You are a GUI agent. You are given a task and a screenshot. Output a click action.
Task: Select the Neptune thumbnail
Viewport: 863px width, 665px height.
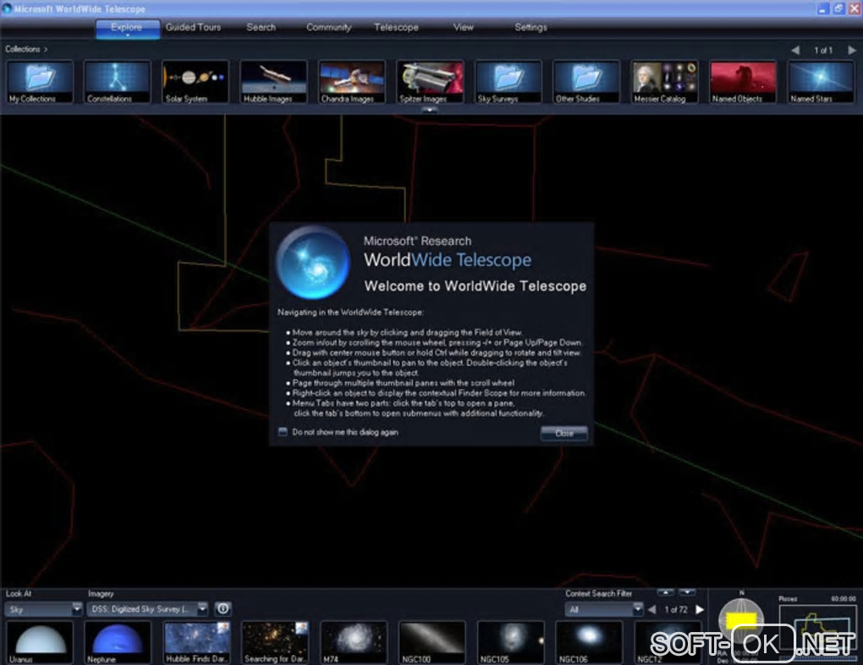[x=118, y=642]
